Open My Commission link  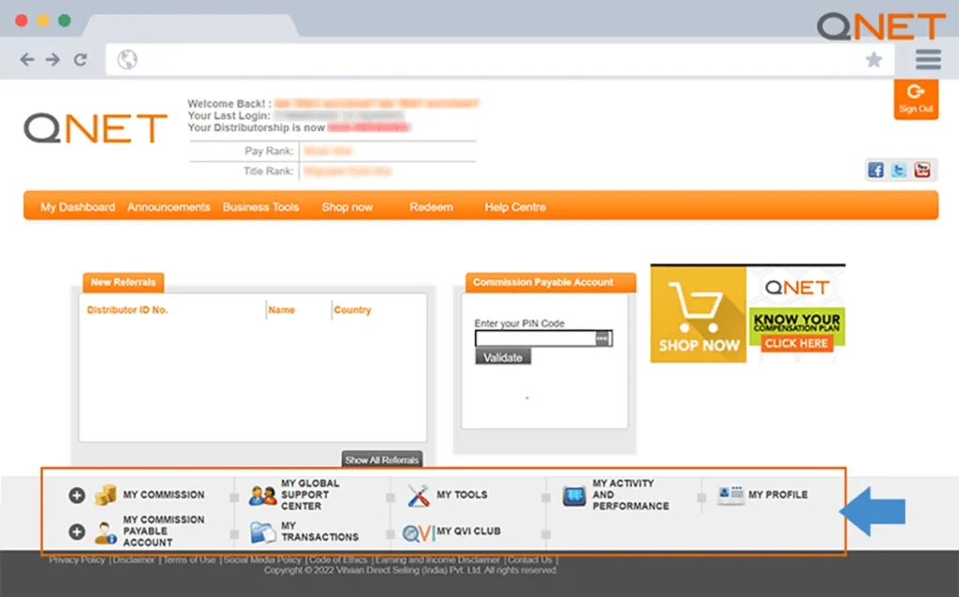[x=164, y=495]
